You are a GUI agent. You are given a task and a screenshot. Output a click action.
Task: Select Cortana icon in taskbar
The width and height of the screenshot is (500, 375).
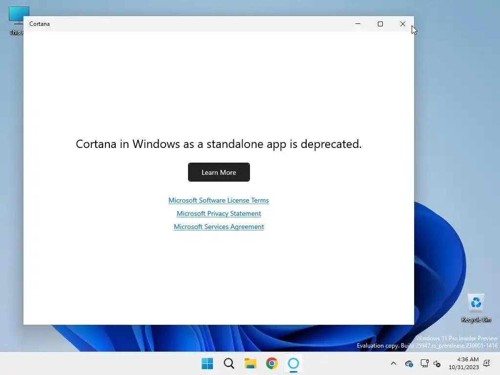293,363
